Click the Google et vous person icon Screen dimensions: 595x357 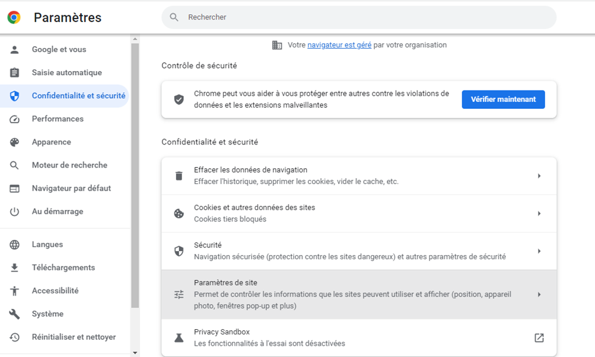click(15, 50)
